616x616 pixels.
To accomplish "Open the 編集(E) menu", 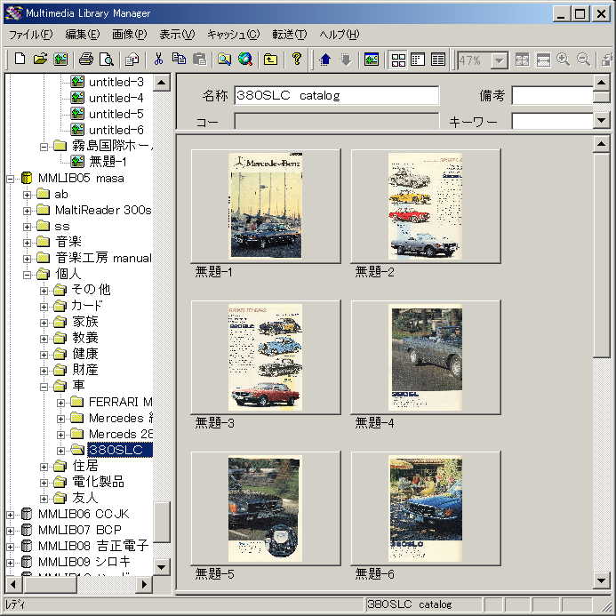I will pos(82,35).
